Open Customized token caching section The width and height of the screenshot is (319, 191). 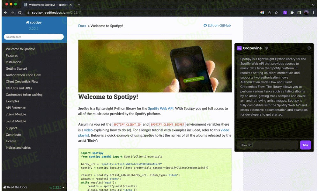coord(24,95)
